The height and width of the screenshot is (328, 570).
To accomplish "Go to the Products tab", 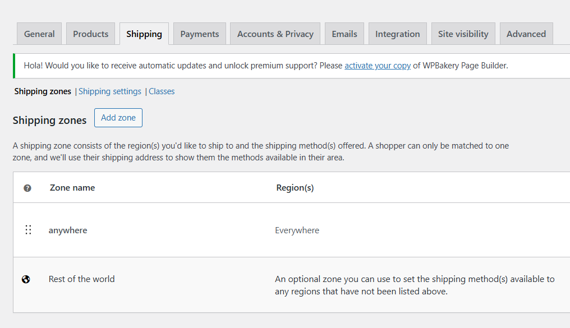I will point(90,34).
